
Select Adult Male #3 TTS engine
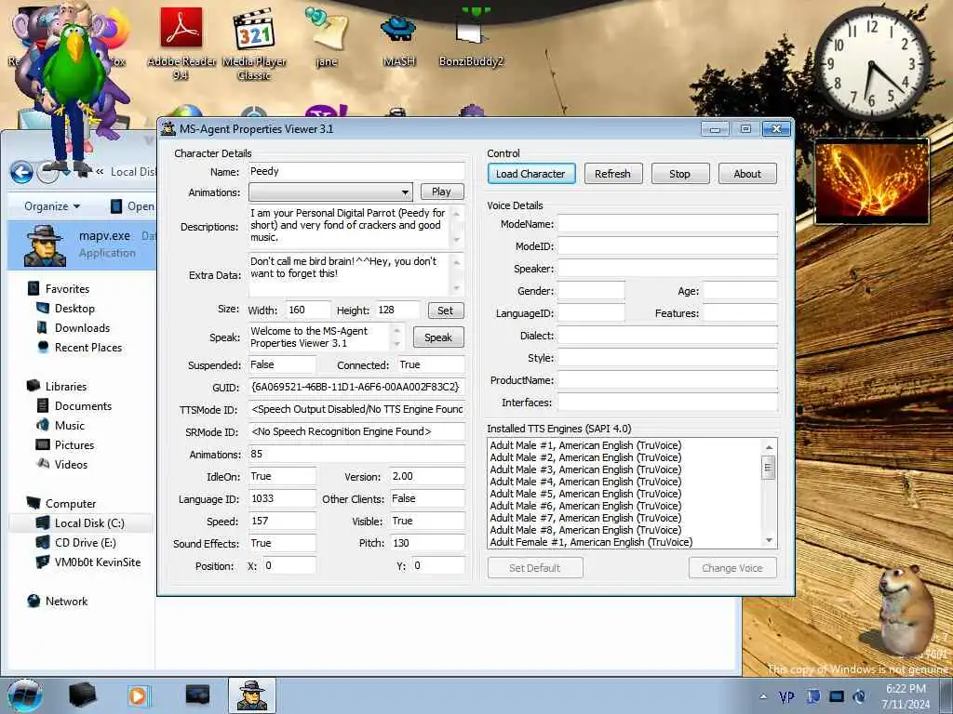coord(585,469)
